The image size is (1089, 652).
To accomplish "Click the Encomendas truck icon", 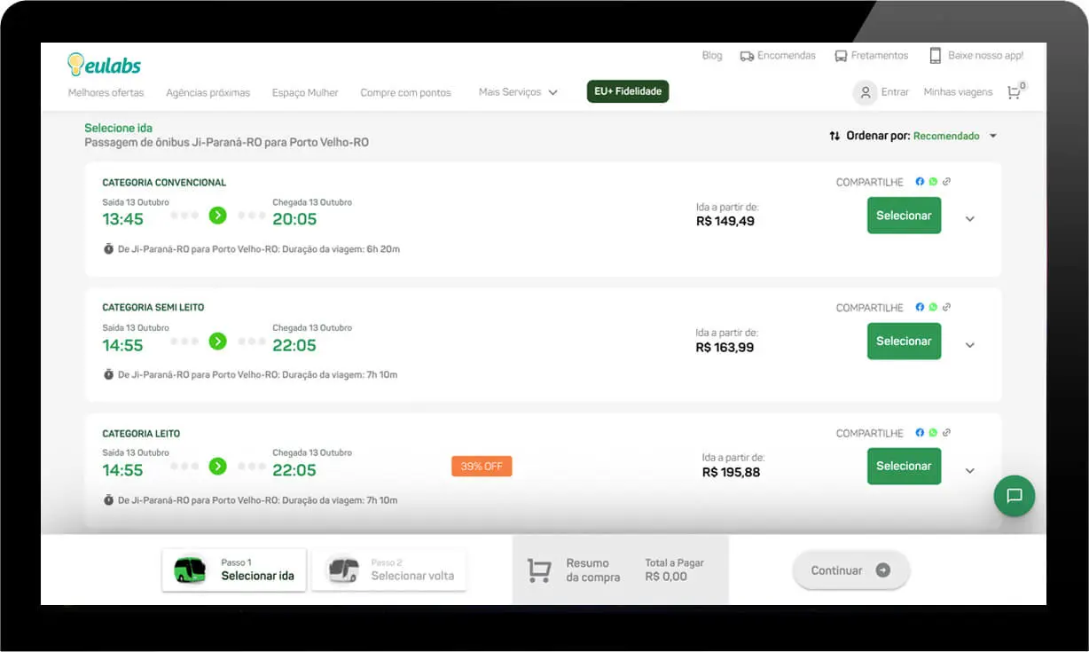I will pyautogui.click(x=747, y=56).
